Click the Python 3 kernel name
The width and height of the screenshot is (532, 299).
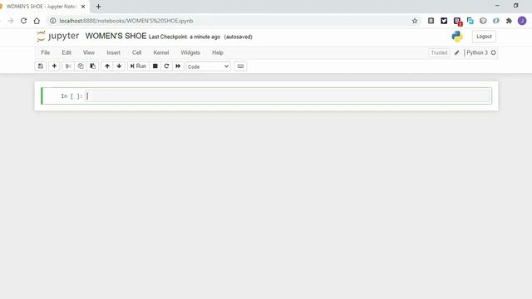coord(477,52)
